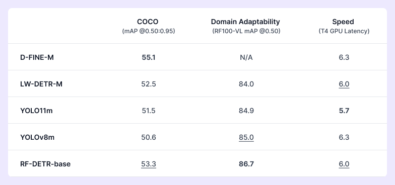Click the YOLOv8m model name
The height and width of the screenshot is (185, 395).
pyautogui.click(x=37, y=138)
